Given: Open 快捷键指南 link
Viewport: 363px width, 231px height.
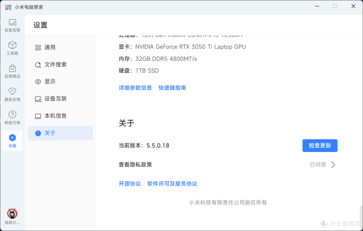Looking at the screenshot, I should tap(172, 88).
